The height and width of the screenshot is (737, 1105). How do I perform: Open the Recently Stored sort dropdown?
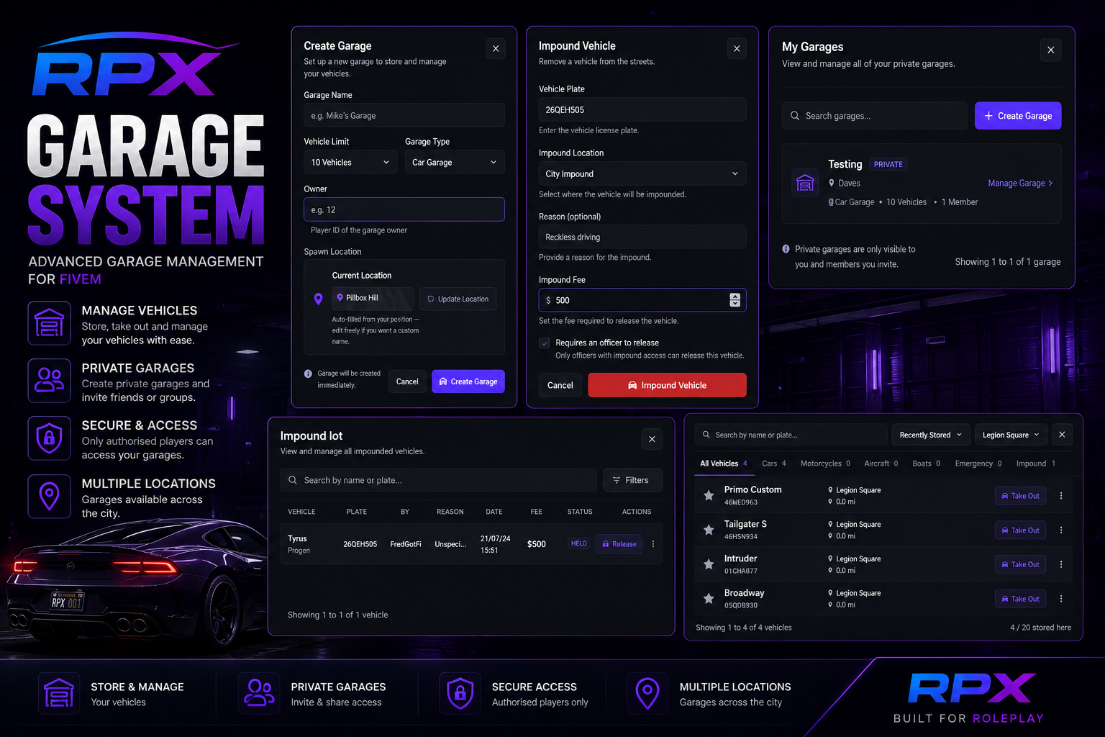pos(931,435)
